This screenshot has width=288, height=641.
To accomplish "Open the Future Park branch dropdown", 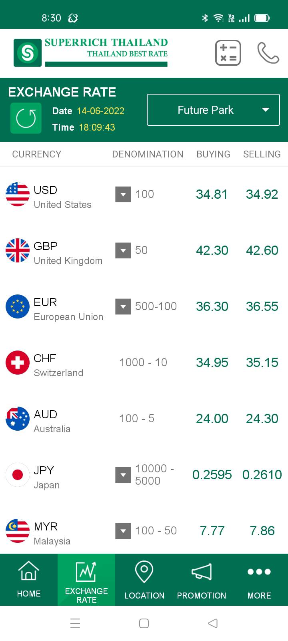I will coord(214,110).
